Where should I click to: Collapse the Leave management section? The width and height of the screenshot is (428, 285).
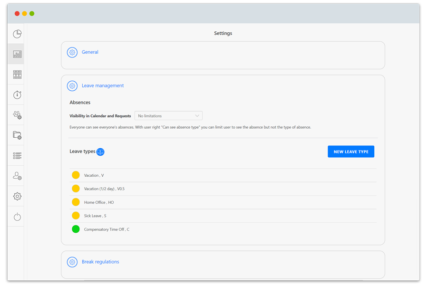[x=102, y=86]
